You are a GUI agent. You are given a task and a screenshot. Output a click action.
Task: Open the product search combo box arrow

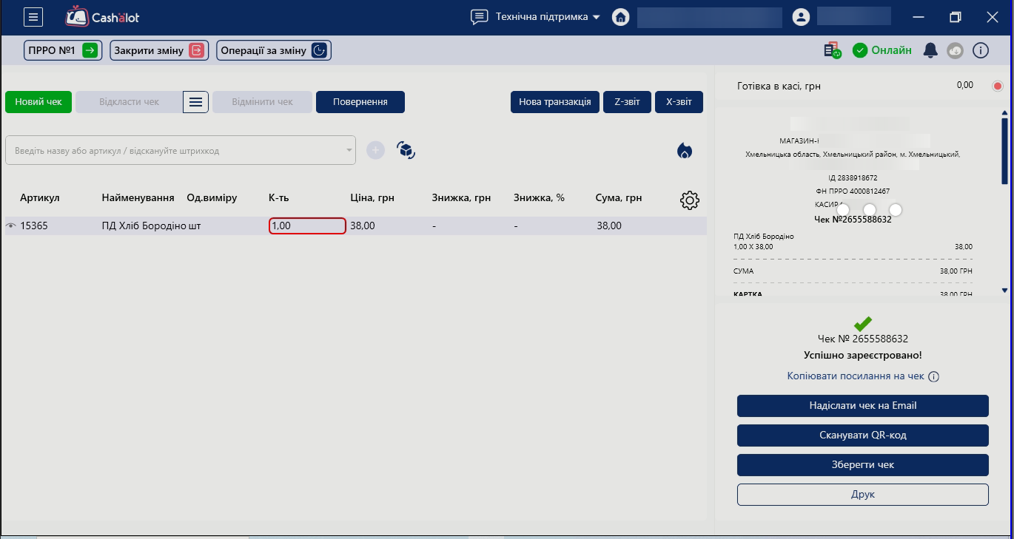pos(349,151)
